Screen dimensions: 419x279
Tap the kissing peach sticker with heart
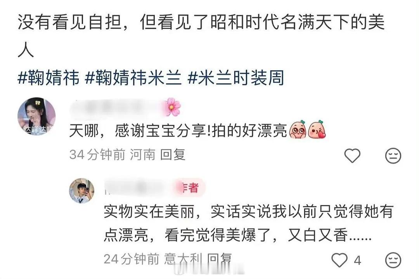[x=317, y=130]
